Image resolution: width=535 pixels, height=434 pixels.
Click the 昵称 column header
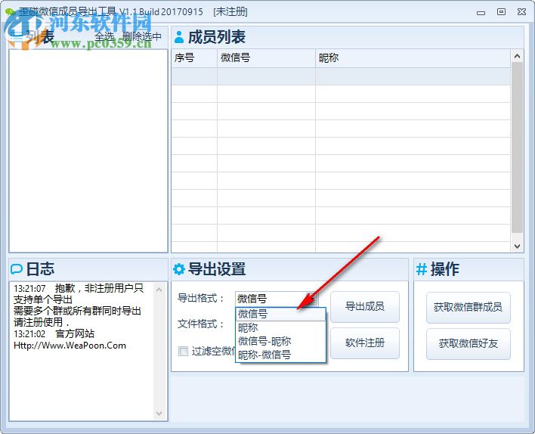click(413, 58)
